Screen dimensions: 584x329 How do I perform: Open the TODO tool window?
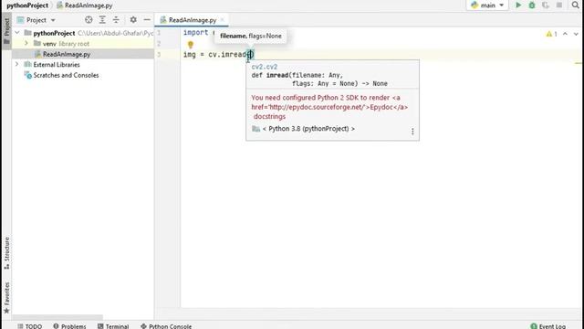tap(30, 326)
